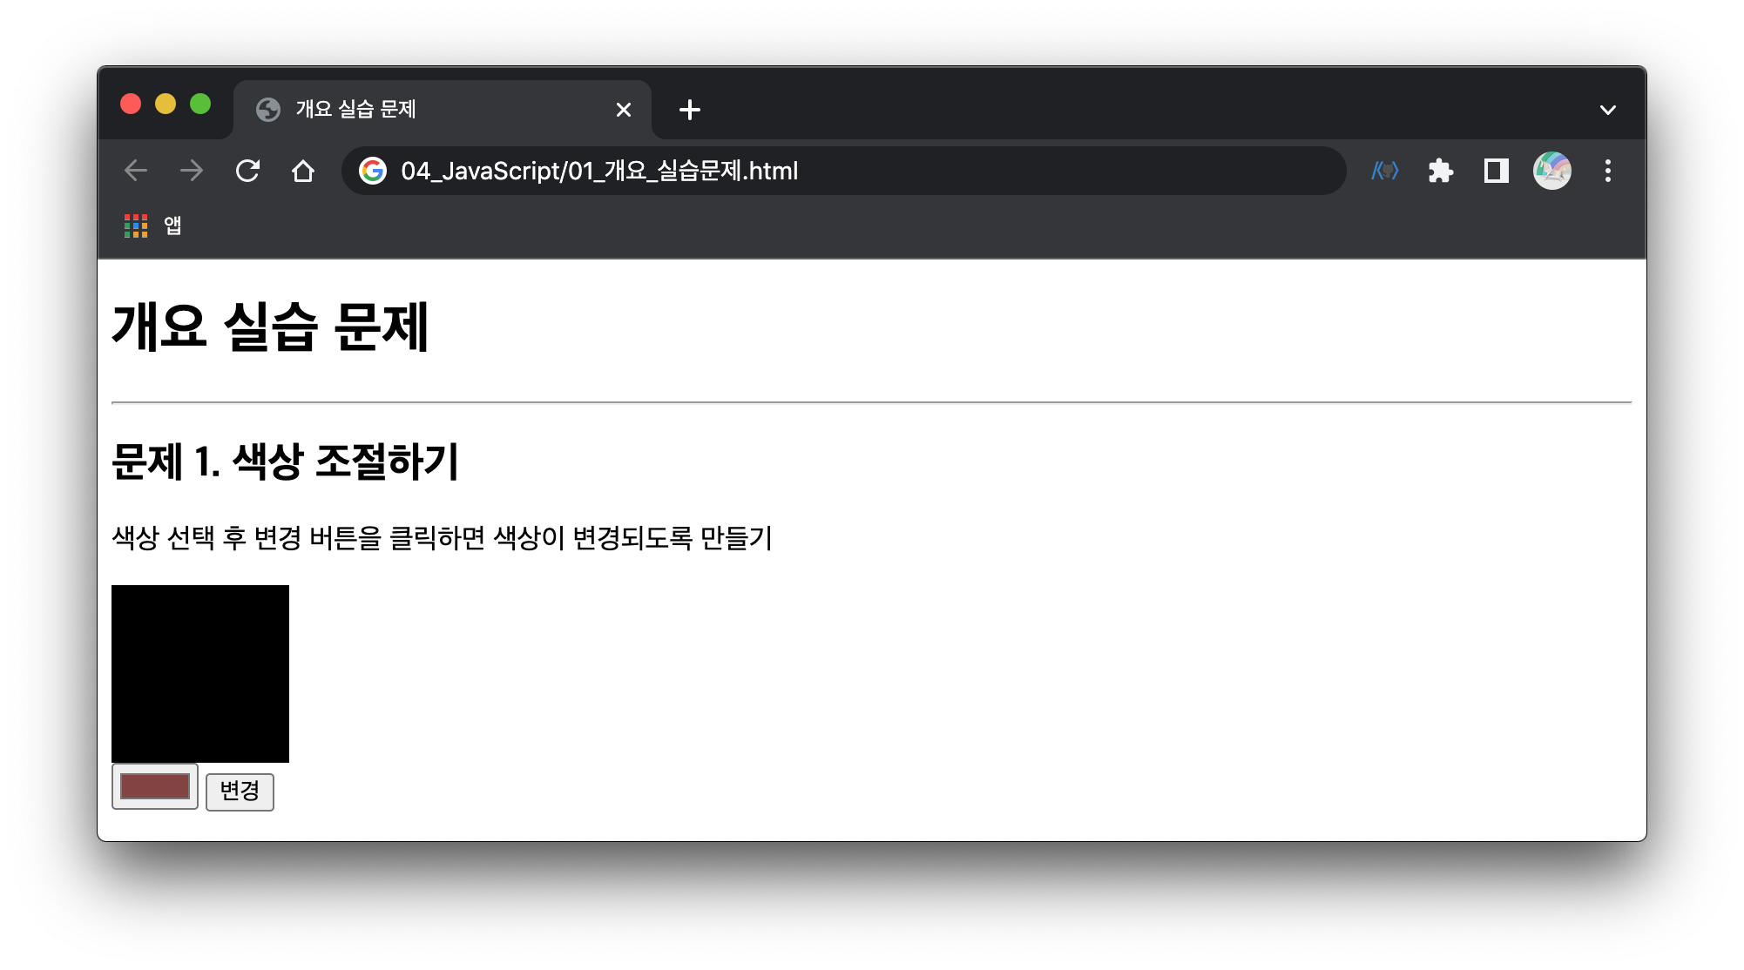Click the address bar URL text
1744x970 pixels.
click(599, 171)
